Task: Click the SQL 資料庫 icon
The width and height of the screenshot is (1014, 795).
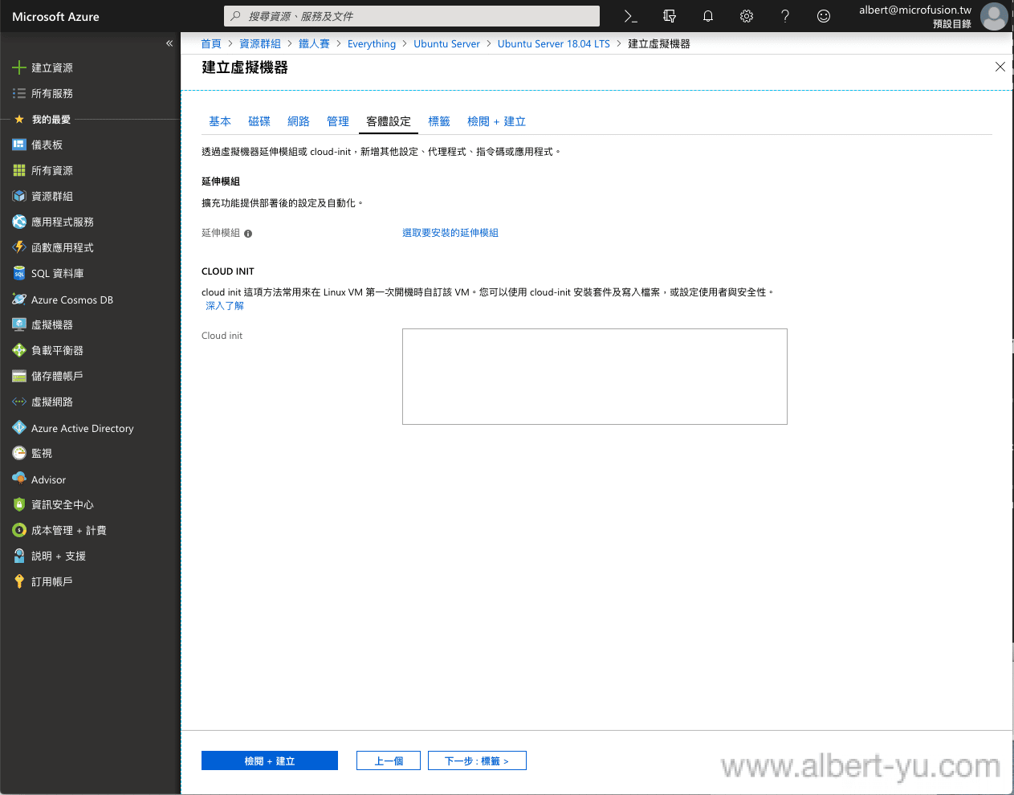Action: click(19, 274)
